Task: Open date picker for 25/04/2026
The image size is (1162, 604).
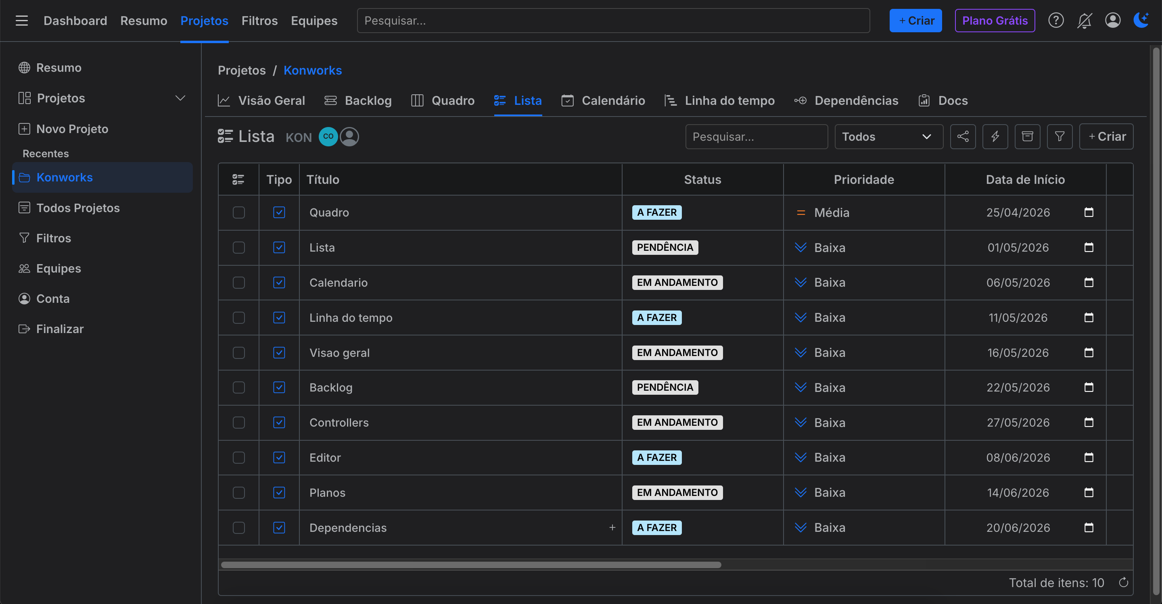Action: pyautogui.click(x=1089, y=212)
